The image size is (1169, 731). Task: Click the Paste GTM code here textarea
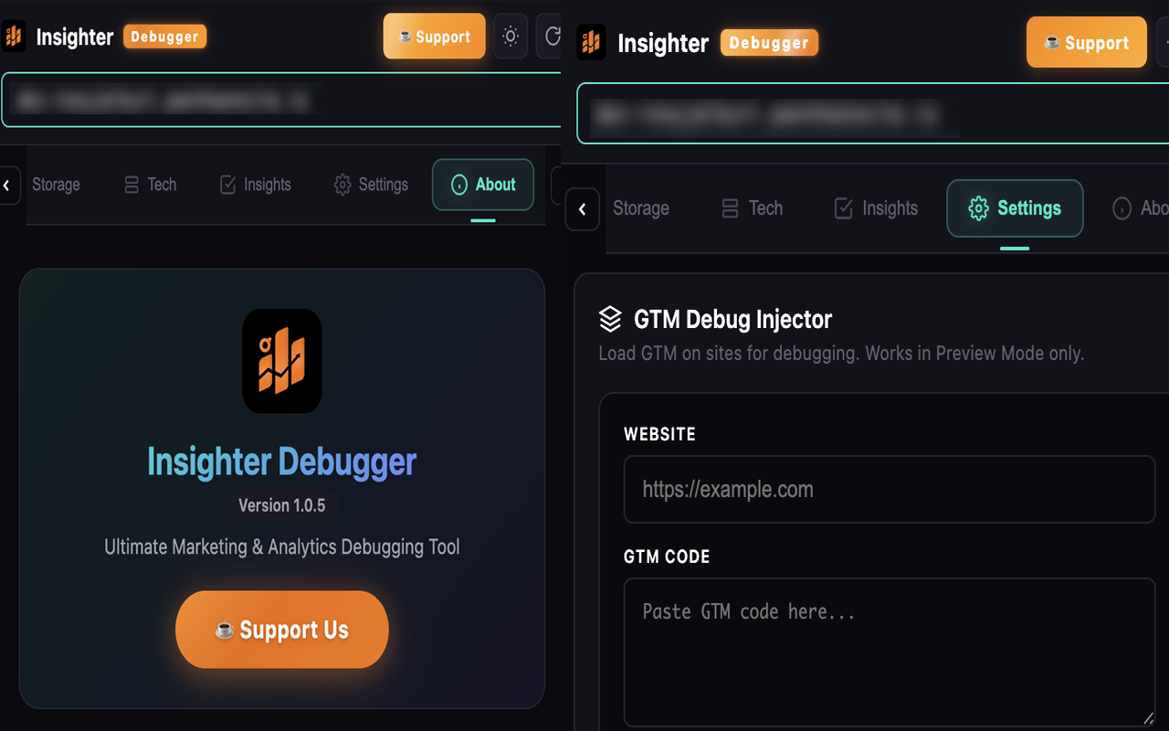[890, 652]
